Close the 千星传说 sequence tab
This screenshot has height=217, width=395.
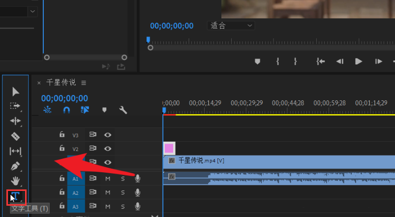(39, 83)
